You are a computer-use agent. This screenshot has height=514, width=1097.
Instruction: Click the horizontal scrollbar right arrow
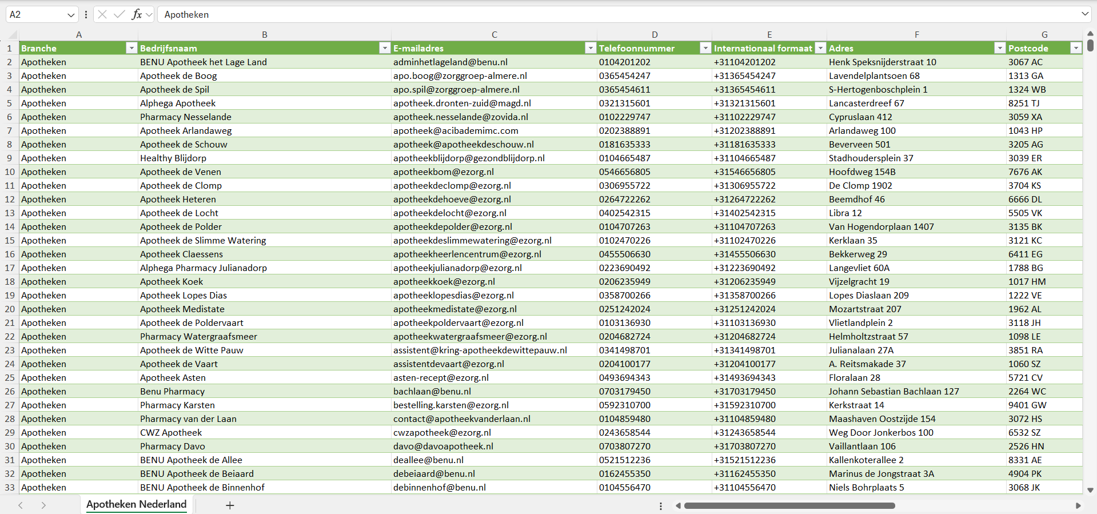(x=1078, y=505)
